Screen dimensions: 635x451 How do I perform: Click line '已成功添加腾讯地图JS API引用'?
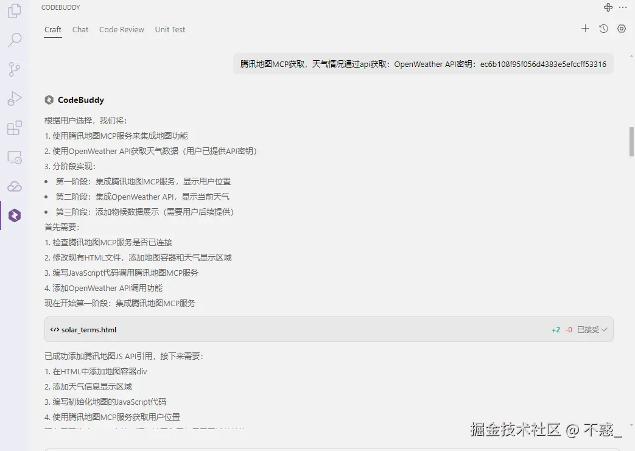click(x=124, y=356)
